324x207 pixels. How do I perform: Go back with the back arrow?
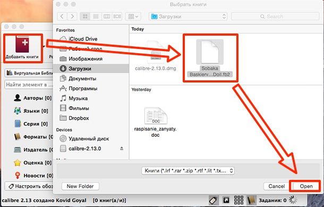pos(62,16)
